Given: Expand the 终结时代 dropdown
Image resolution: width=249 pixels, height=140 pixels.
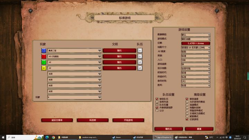Looking at the screenshot, I should tap(196, 77).
